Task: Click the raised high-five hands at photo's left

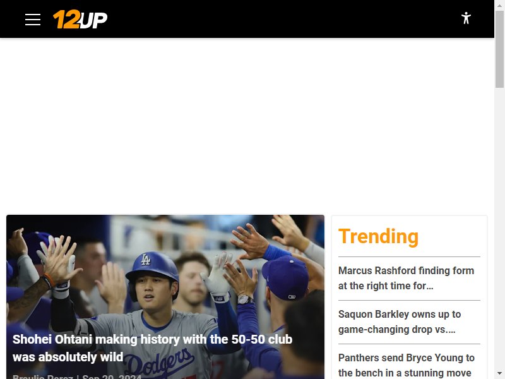Action: click(58, 258)
